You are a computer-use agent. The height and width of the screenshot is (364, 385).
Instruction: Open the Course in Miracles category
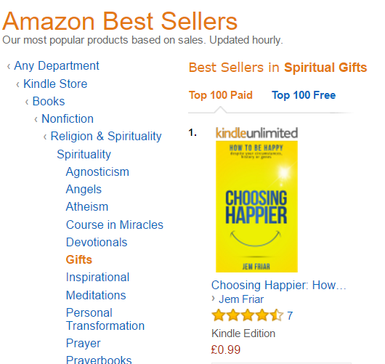115,225
